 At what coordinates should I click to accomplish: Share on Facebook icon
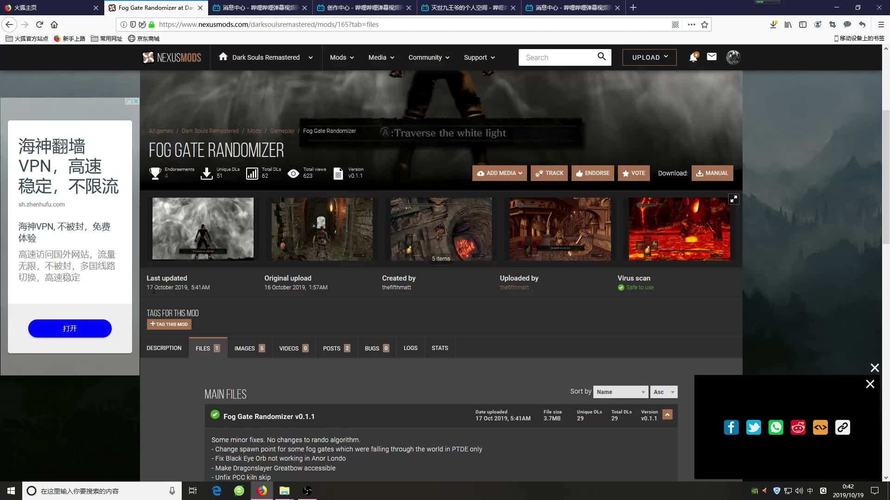point(731,427)
